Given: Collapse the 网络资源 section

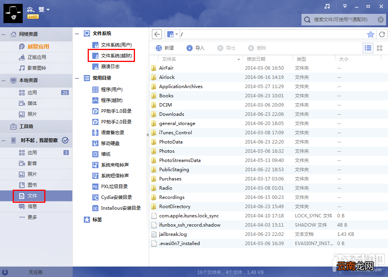Looking at the screenshot, I should [x=3, y=34].
